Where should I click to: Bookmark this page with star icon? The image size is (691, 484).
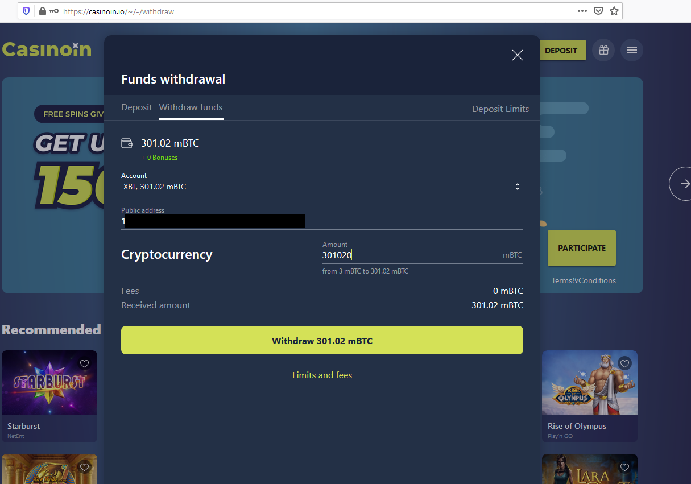coord(614,11)
